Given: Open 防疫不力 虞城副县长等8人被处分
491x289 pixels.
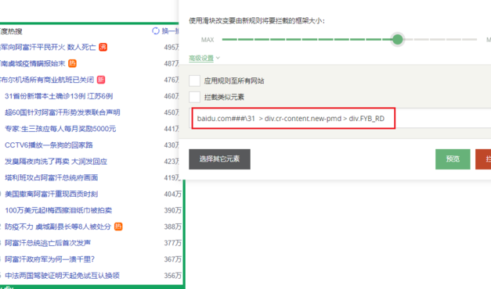Looking at the screenshot, I should [x=58, y=227].
